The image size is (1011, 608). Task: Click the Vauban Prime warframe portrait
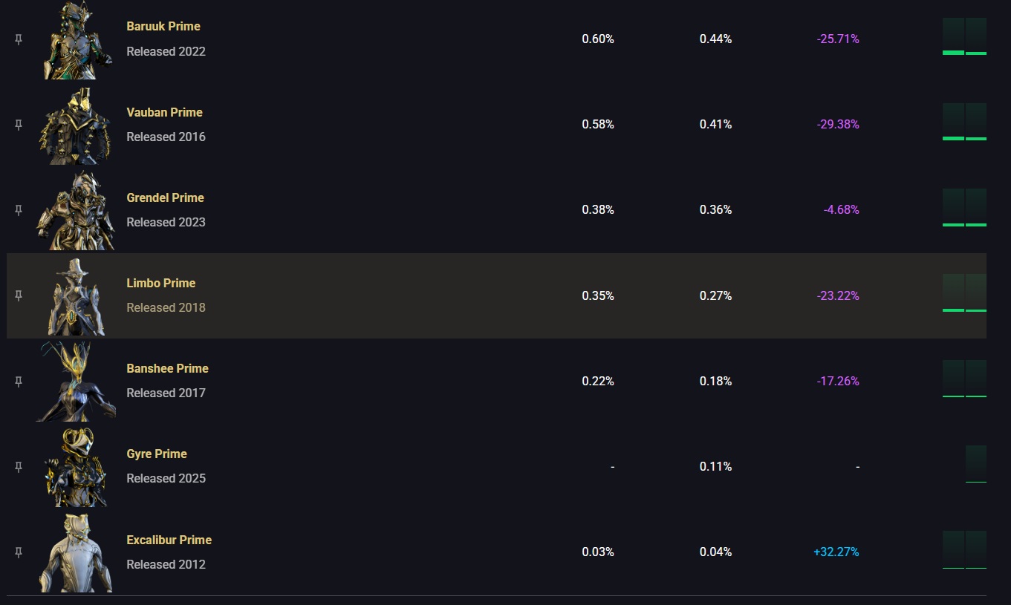pos(77,125)
